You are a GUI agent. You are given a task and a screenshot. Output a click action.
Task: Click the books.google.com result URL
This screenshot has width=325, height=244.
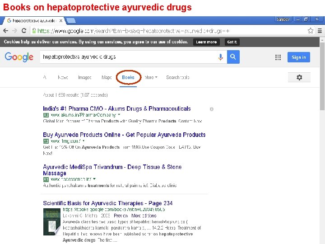114,209
